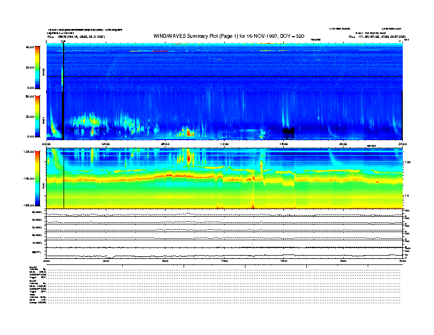Select the TNR color scale bar

click(x=37, y=178)
